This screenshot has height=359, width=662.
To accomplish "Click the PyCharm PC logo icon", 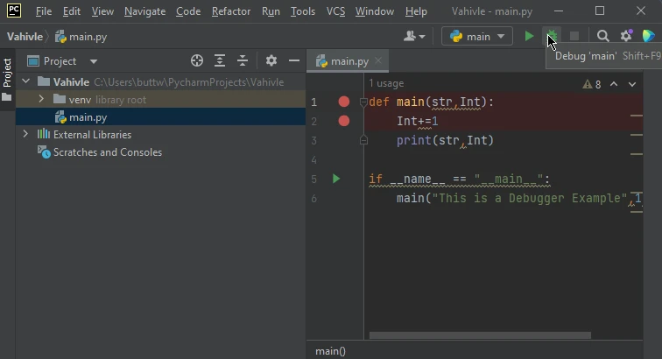I will [14, 11].
